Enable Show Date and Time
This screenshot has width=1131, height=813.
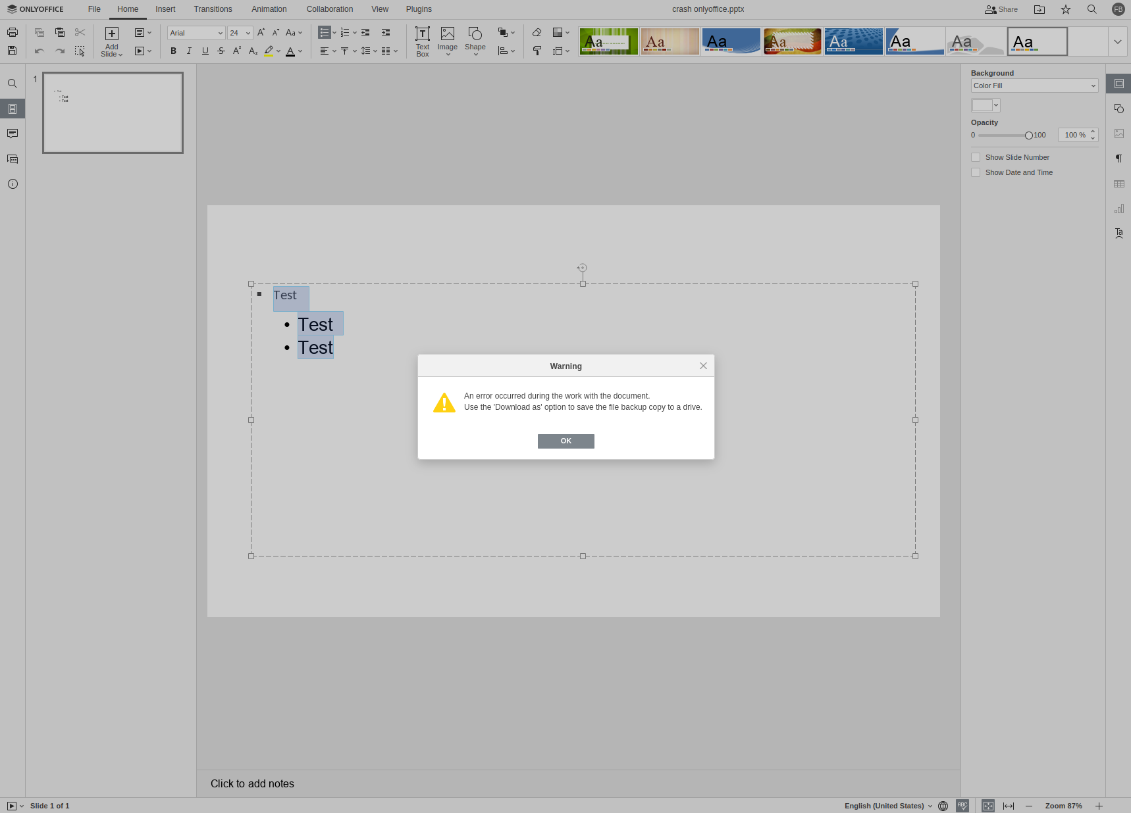976,172
